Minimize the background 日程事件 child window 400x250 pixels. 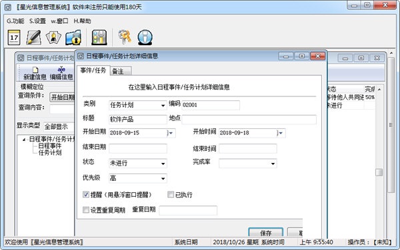(345, 59)
